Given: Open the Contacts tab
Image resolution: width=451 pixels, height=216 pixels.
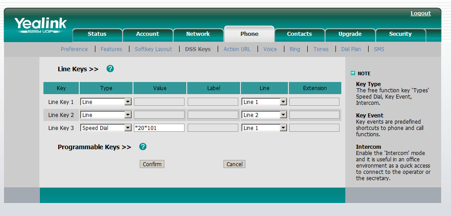Looking at the screenshot, I should tap(299, 34).
